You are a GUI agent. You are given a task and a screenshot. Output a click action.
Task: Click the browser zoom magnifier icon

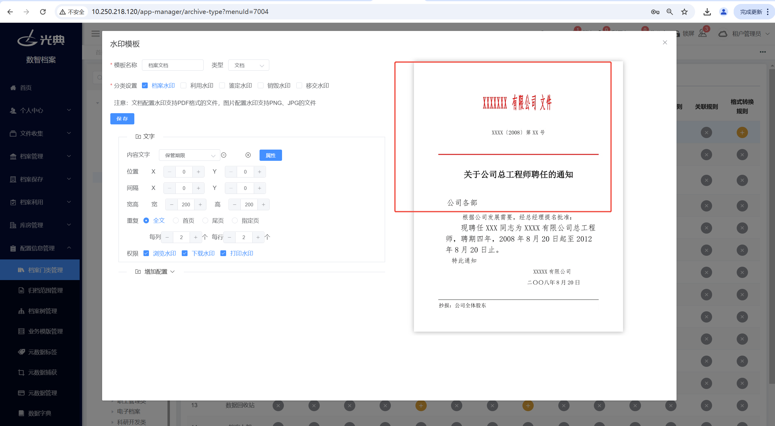pyautogui.click(x=670, y=12)
